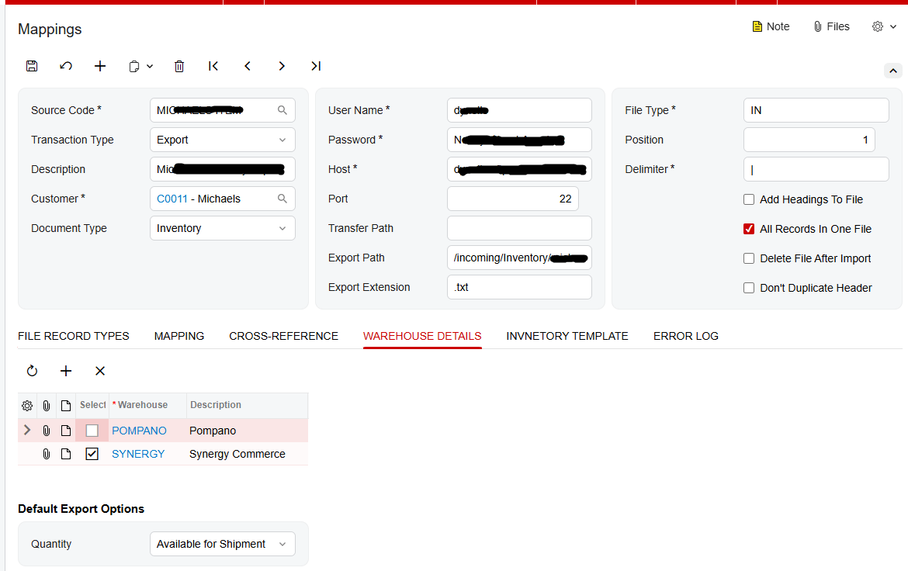Click the Password field

(519, 140)
